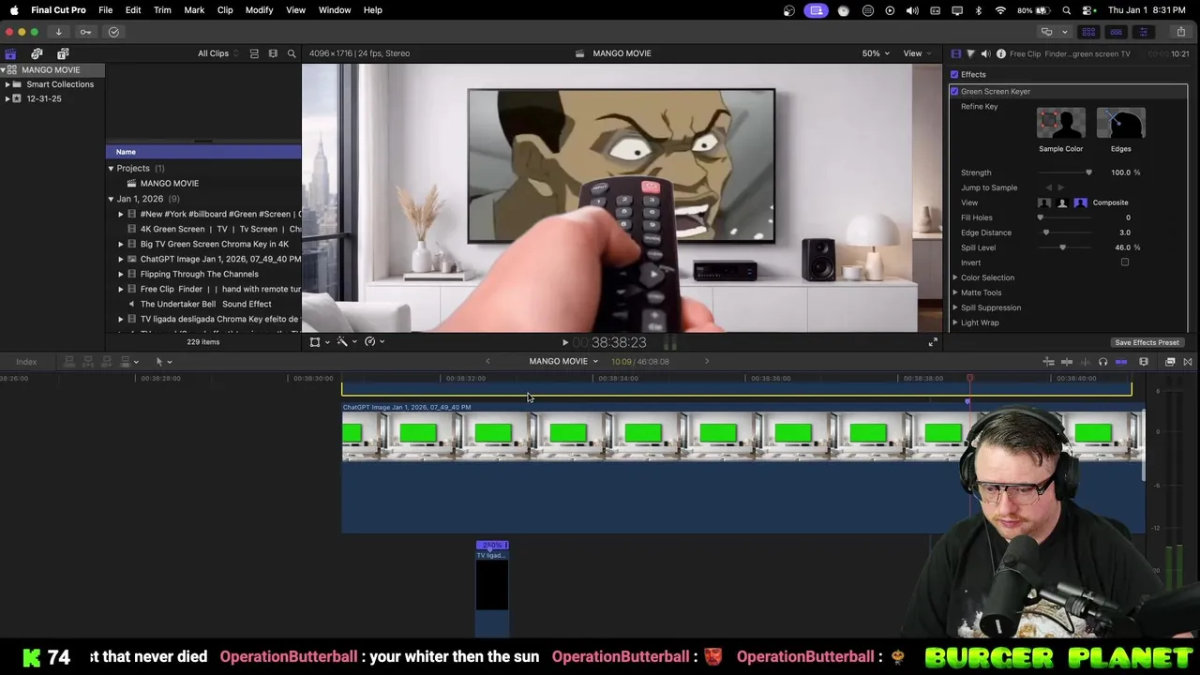1200x675 pixels.
Task: Enter viewer full screen playback
Action: 932,343
